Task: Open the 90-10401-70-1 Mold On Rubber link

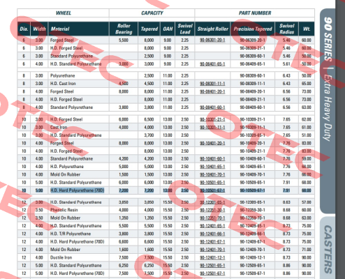Action: [x=212, y=174]
